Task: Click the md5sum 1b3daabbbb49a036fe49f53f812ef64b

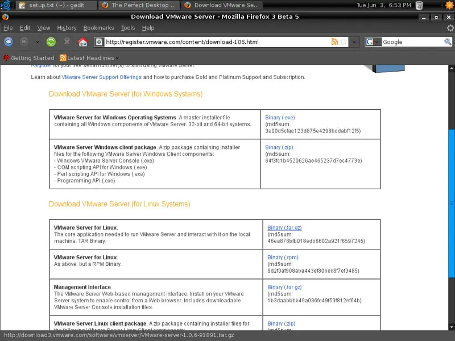Action: click(x=315, y=301)
